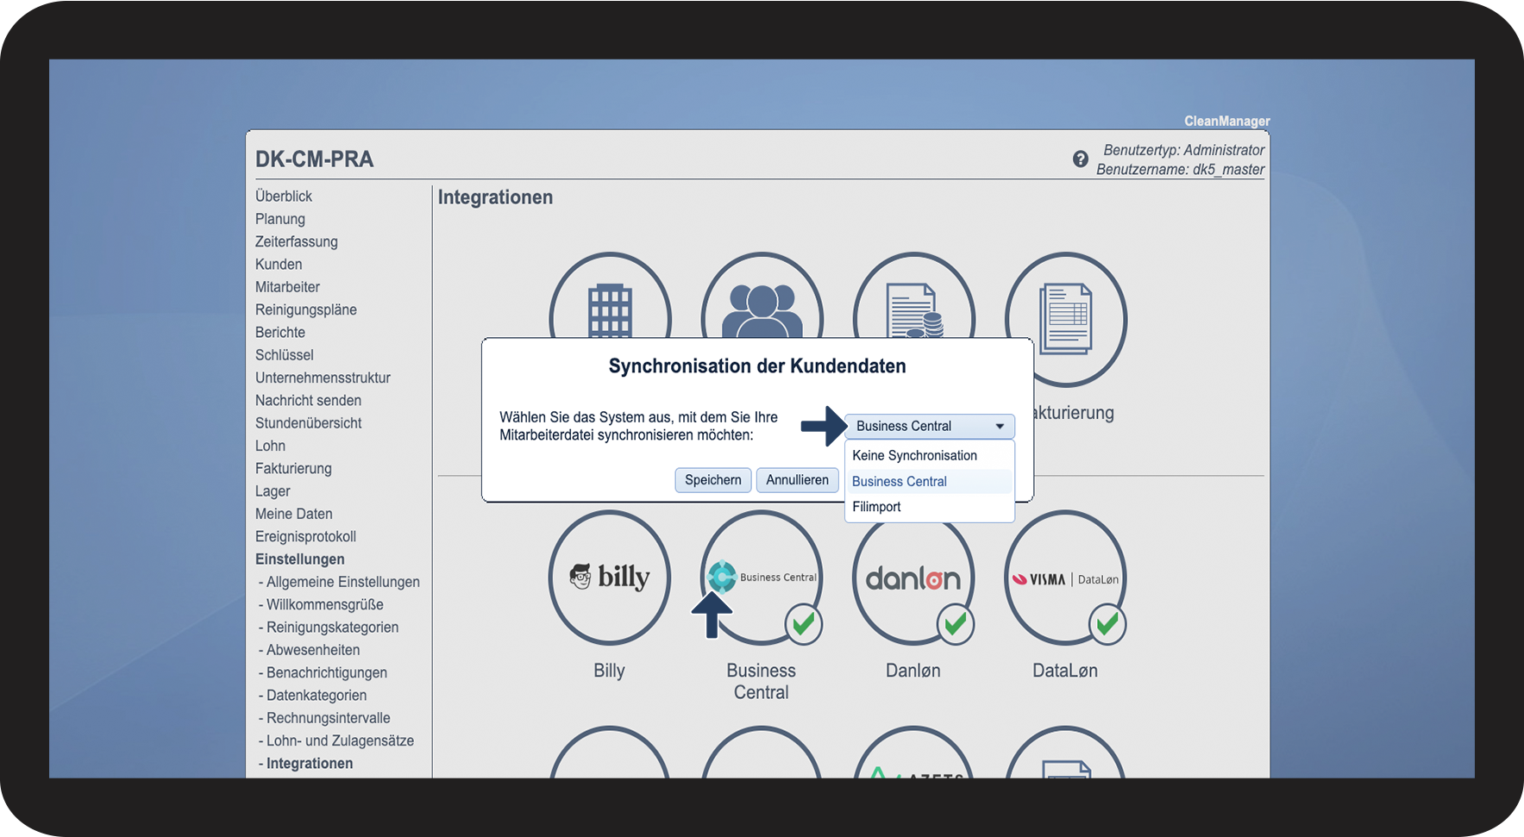Click the Integrationen page heading
Viewport: 1524px width, 837px height.
(495, 197)
